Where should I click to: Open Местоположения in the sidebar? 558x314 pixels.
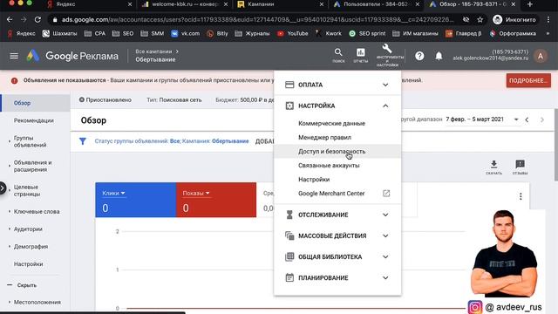(37, 302)
